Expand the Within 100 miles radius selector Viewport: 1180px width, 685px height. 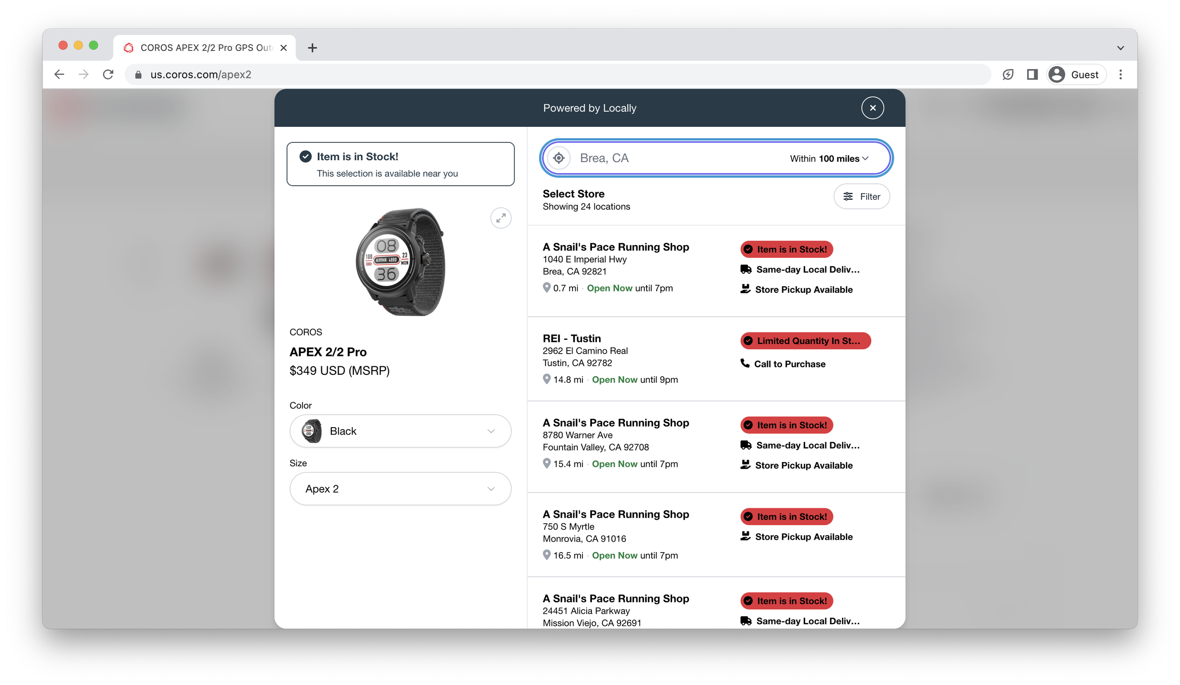click(x=829, y=159)
